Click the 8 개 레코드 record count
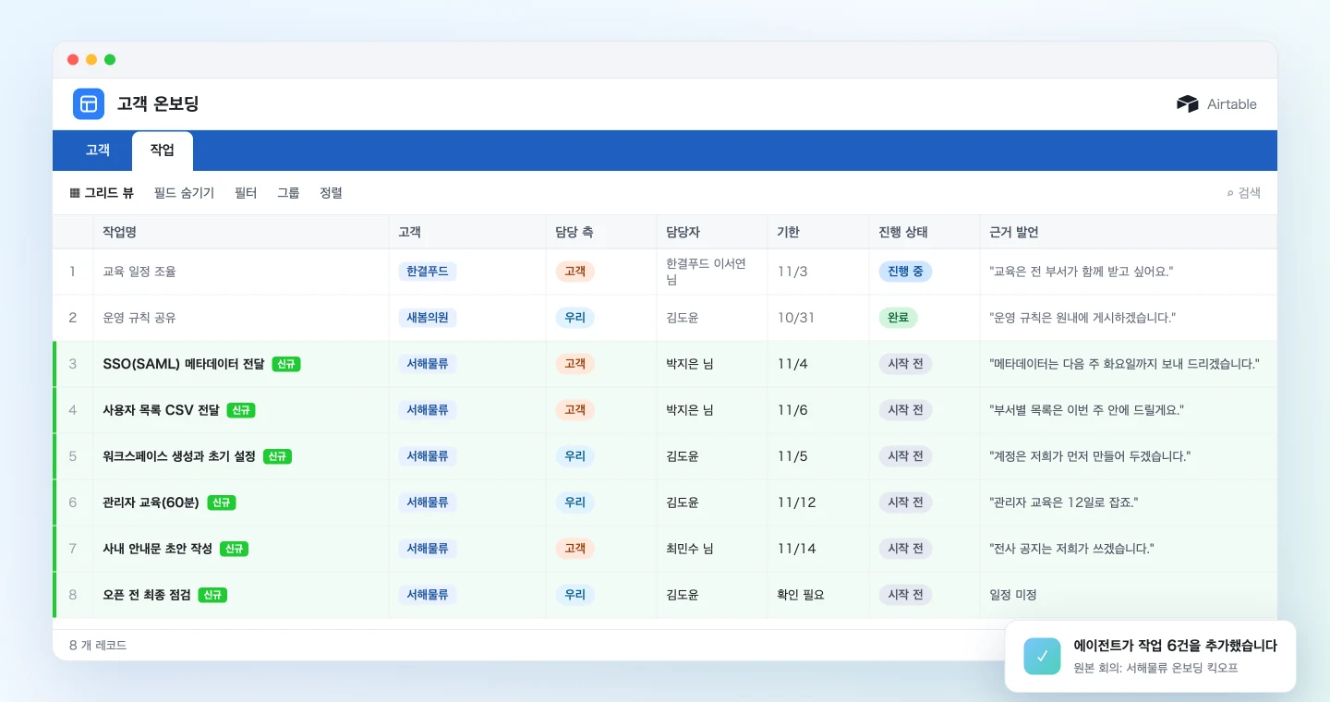The width and height of the screenshot is (1330, 702). pos(98,645)
